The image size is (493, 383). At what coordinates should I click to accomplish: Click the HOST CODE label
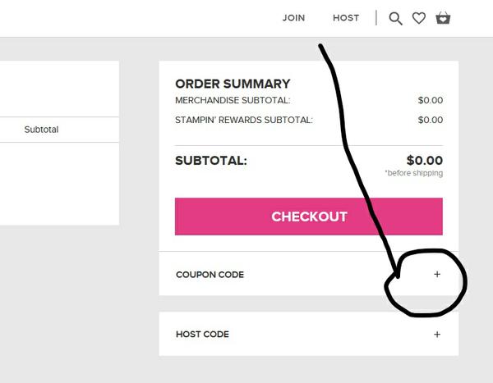(x=202, y=335)
